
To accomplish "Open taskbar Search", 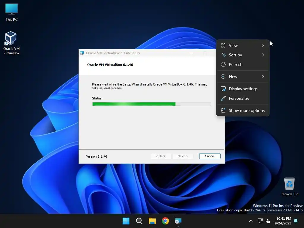I will (139, 221).
